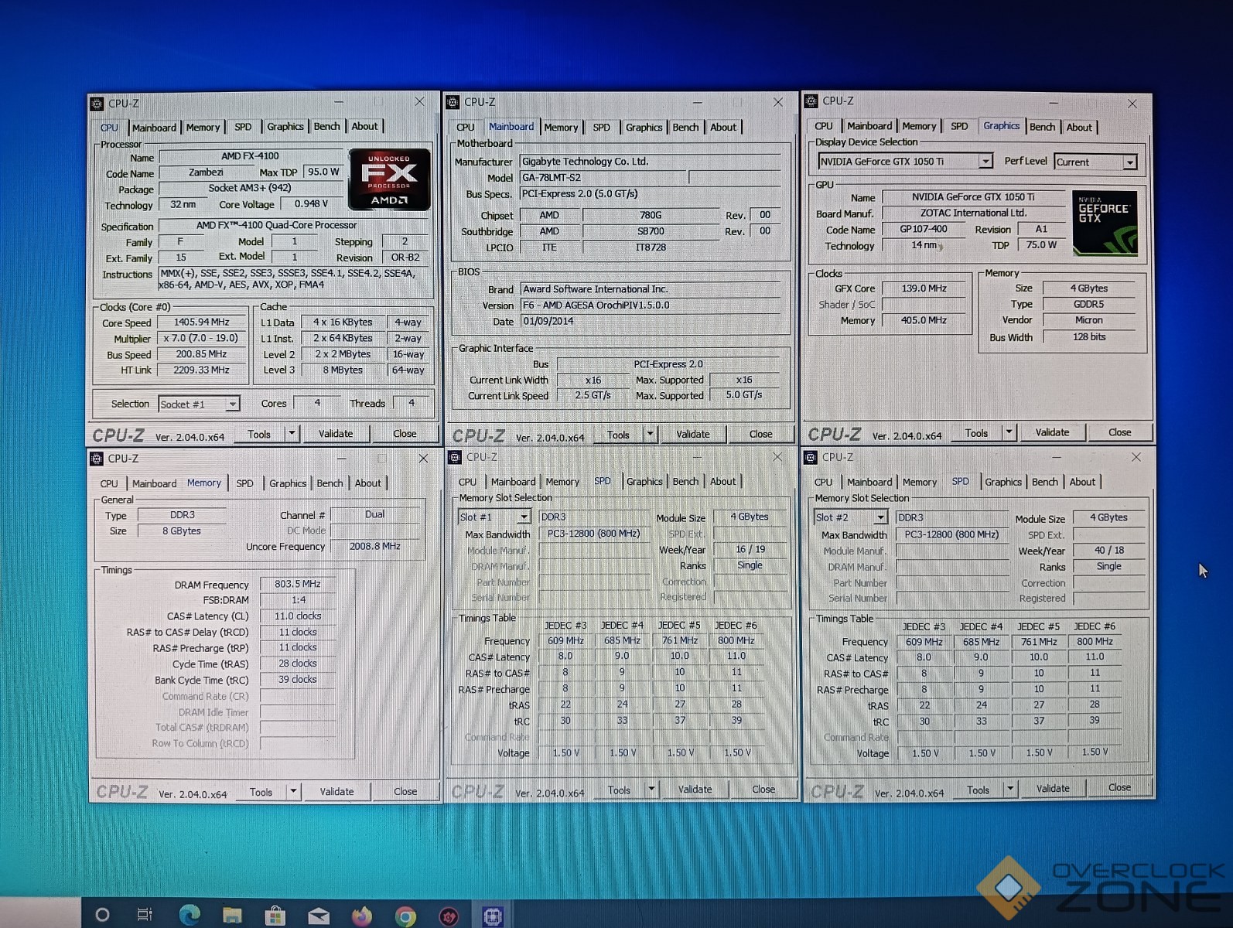This screenshot has height=928, width=1233.
Task: Click the CPU-Z taskbar icon
Action: point(493,916)
